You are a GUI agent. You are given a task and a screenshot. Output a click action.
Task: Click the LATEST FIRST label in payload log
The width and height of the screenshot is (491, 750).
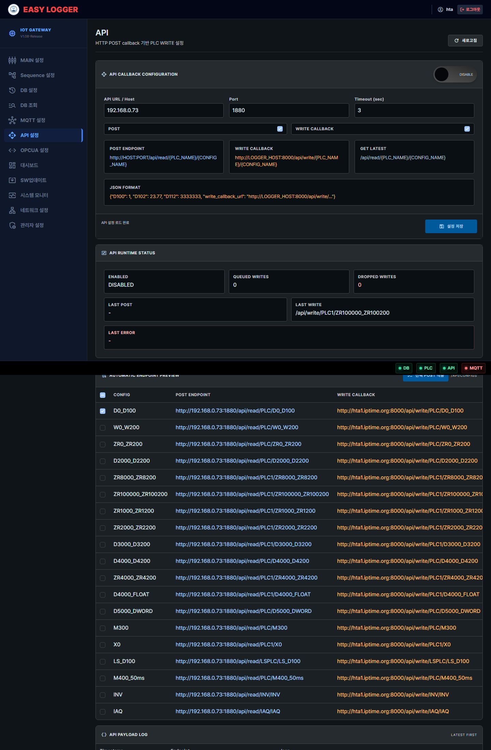[x=464, y=735]
